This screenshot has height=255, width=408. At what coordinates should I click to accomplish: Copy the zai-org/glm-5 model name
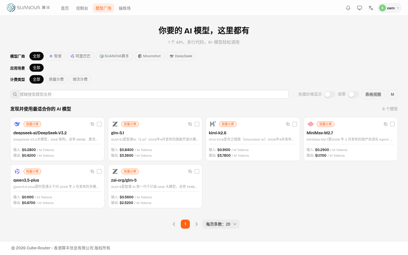[x=190, y=171]
